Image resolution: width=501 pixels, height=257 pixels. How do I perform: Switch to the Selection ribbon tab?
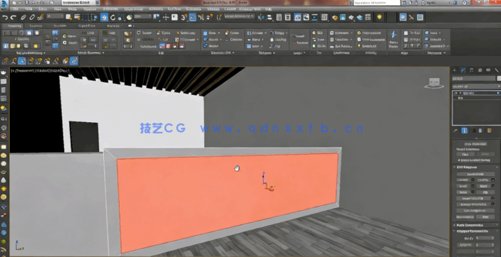point(60,26)
